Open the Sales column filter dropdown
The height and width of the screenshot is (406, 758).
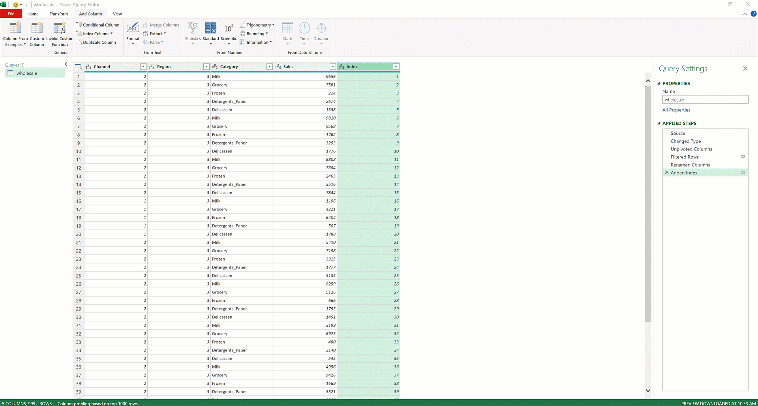pos(333,66)
